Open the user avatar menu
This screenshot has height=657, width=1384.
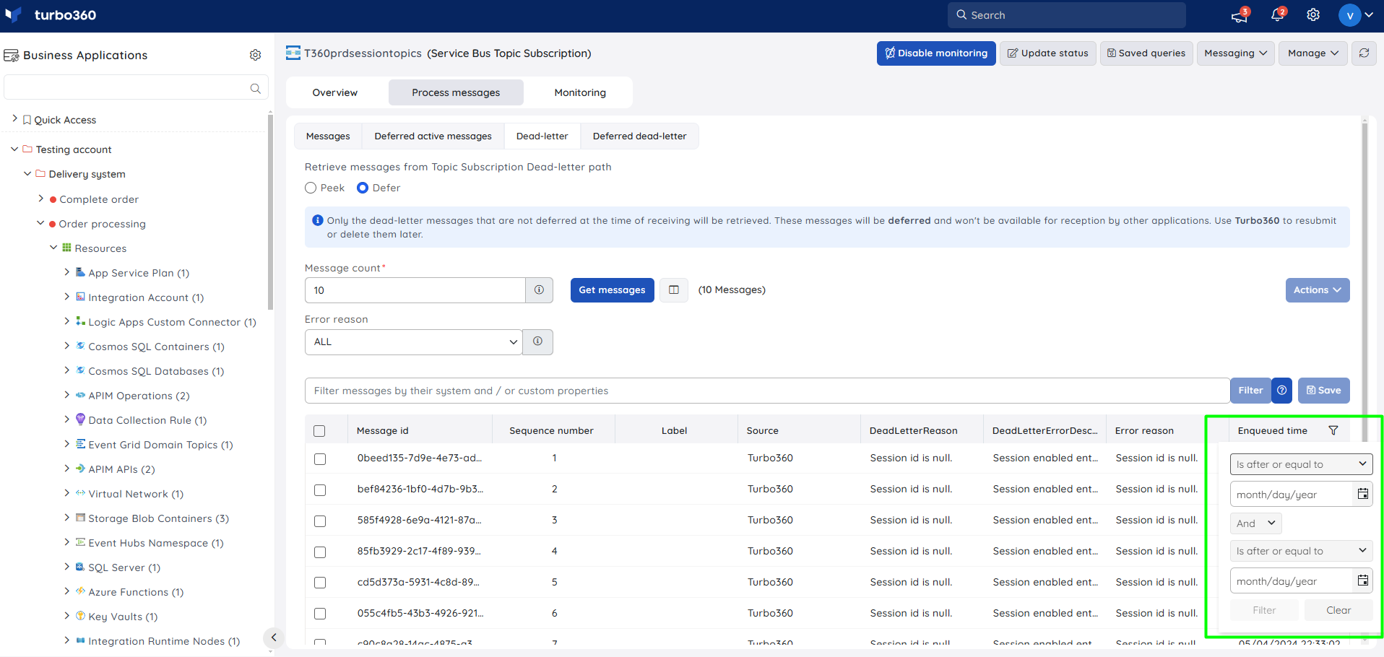tap(1356, 15)
